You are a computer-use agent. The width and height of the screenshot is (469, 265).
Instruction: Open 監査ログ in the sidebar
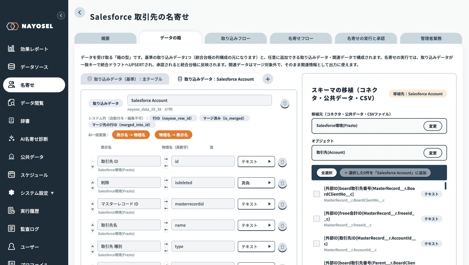coord(34,229)
